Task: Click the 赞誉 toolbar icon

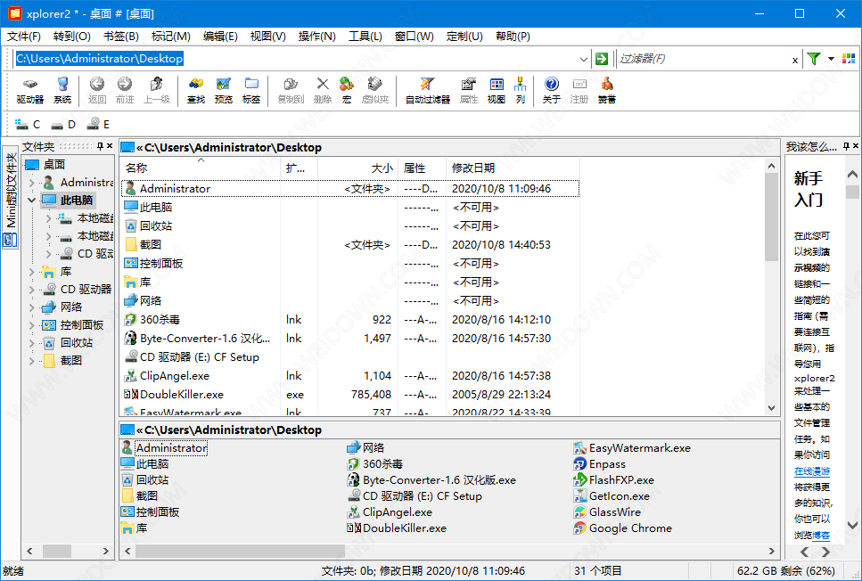Action: click(607, 91)
